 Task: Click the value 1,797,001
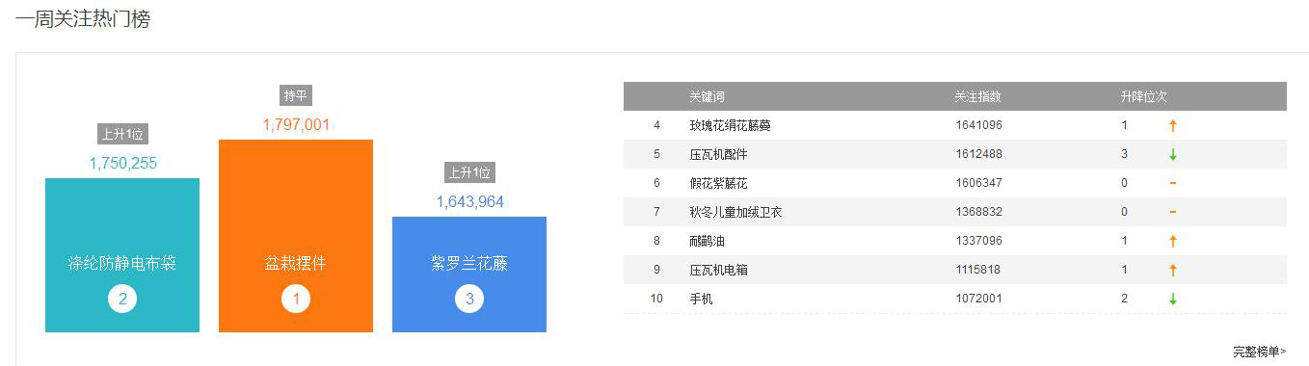[296, 124]
